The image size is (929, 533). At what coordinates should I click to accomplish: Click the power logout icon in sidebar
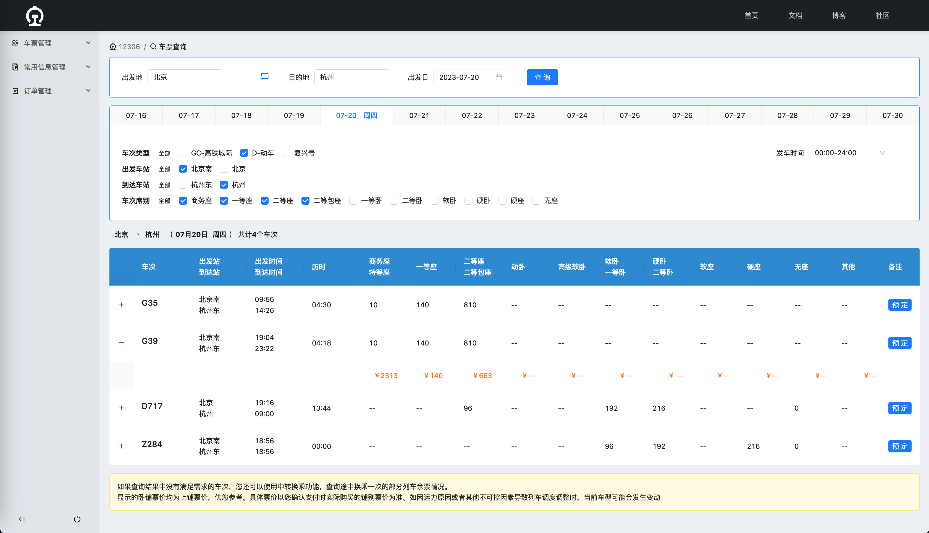(x=77, y=519)
